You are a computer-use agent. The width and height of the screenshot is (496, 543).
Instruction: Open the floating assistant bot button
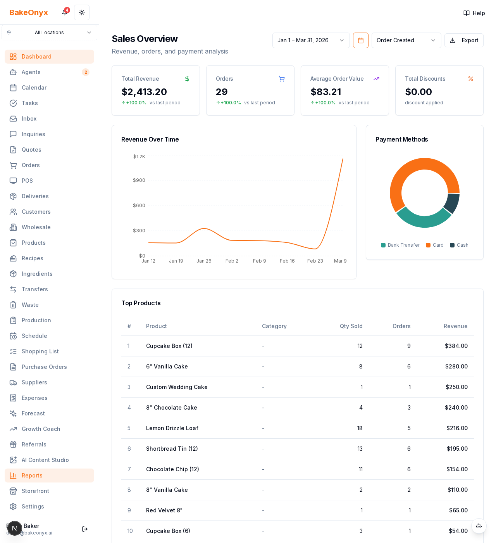pos(479,526)
